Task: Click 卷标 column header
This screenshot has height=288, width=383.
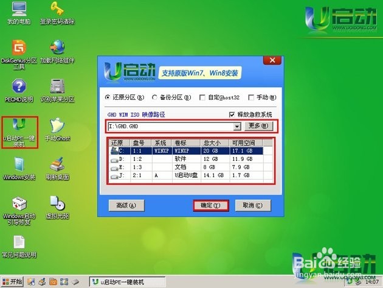Action: pyautogui.click(x=187, y=142)
